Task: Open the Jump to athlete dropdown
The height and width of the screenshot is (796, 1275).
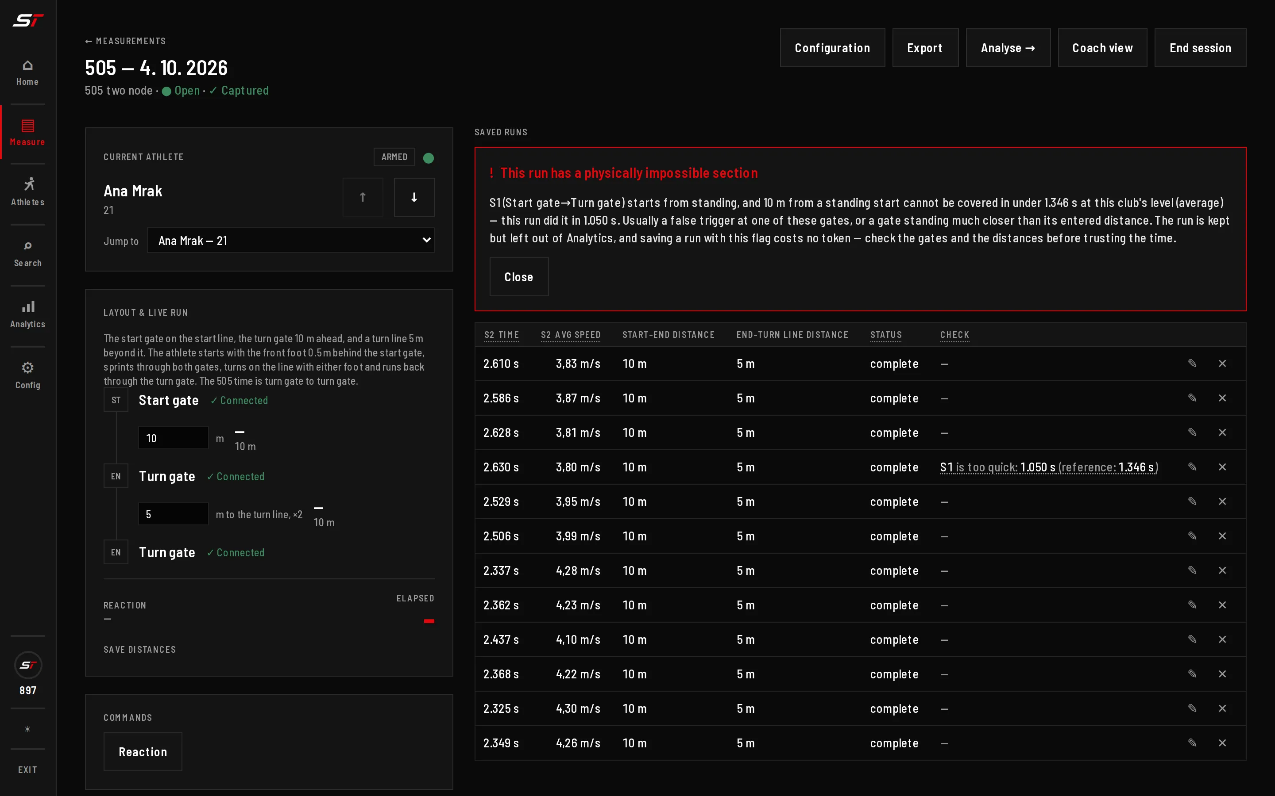Action: (291, 241)
